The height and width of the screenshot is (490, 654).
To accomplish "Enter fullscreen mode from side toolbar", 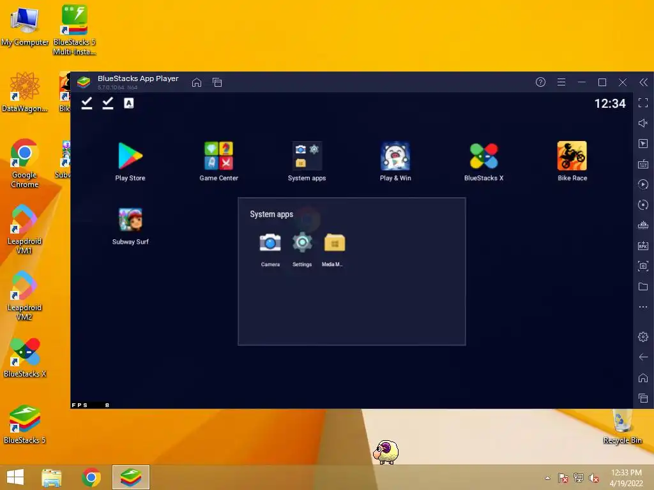I will [x=643, y=103].
